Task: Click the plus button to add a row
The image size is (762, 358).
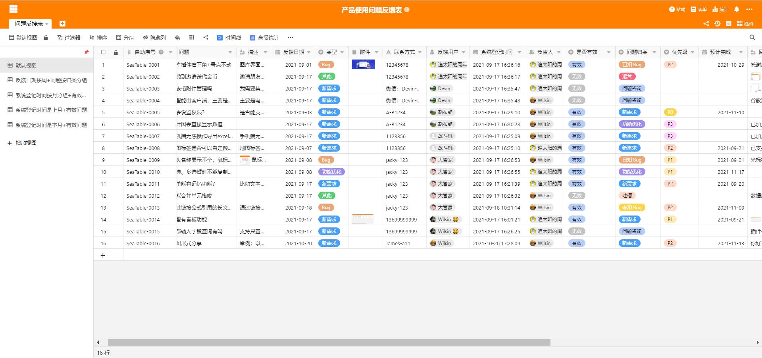Action: [x=103, y=255]
